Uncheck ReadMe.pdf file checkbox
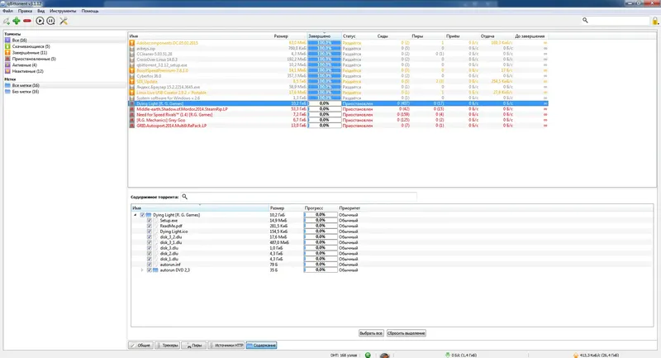 150,226
